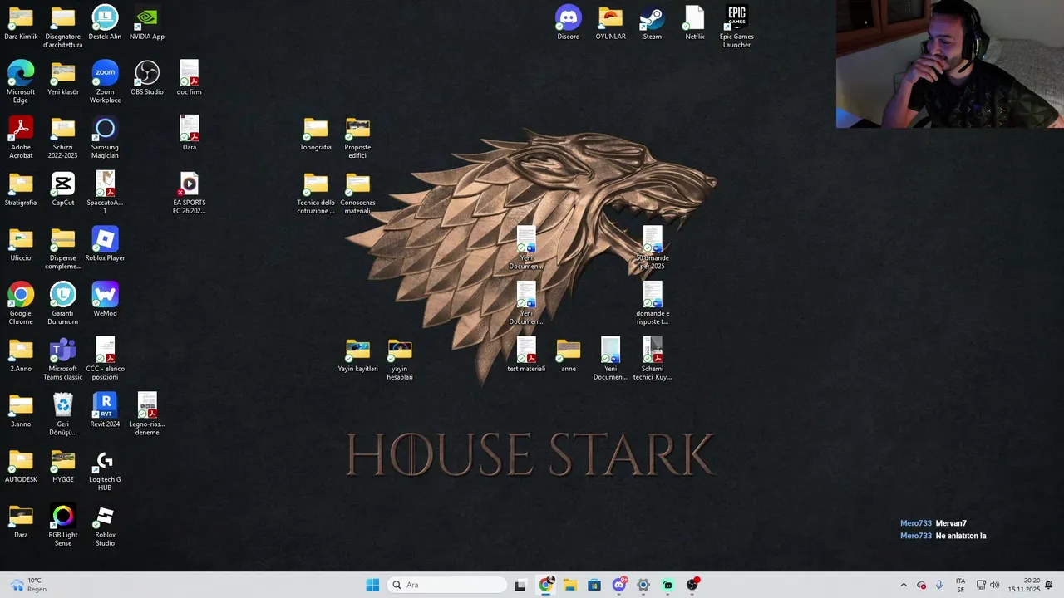
Task: Open the 3.anno folder
Action: 21,411
